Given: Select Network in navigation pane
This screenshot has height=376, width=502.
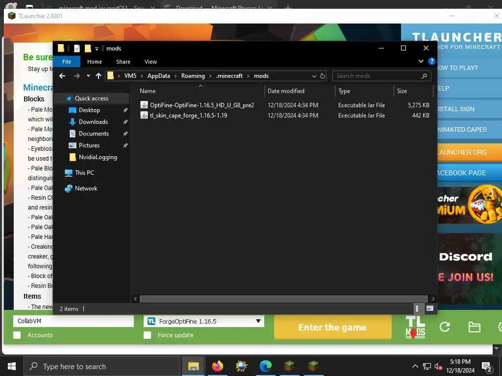Looking at the screenshot, I should coord(86,188).
